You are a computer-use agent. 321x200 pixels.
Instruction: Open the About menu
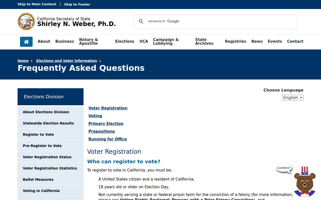[x=44, y=41]
